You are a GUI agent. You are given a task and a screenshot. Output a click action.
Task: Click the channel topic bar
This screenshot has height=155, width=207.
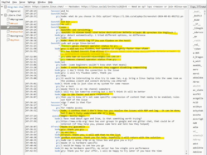pyautogui.click(x=106, y=6)
